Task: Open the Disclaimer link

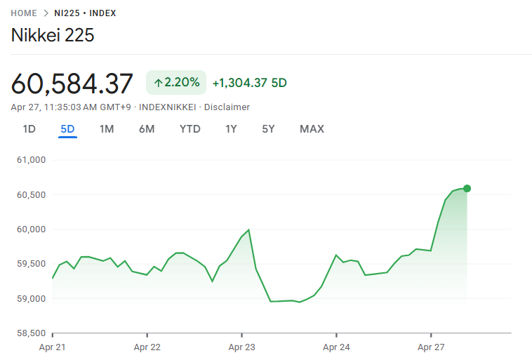Action: pyautogui.click(x=227, y=107)
